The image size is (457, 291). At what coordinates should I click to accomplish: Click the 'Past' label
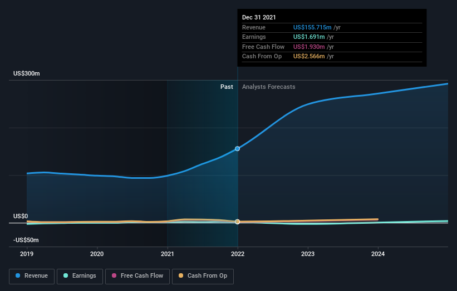pyautogui.click(x=227, y=87)
